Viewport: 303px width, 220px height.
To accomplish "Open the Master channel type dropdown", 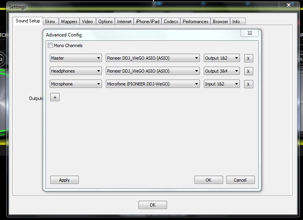I will click(76, 58).
